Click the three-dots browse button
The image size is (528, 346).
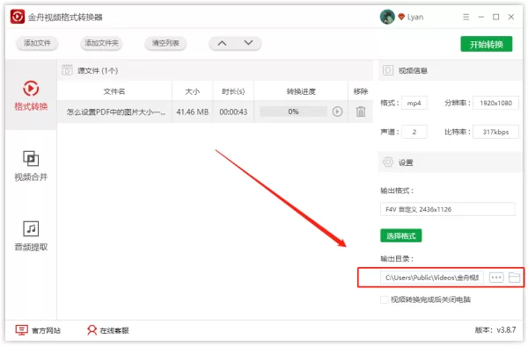click(x=496, y=278)
